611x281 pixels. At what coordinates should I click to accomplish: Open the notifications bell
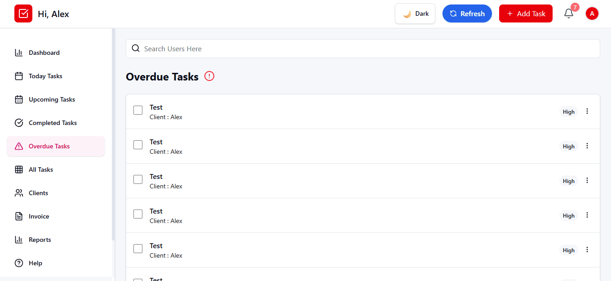point(568,13)
